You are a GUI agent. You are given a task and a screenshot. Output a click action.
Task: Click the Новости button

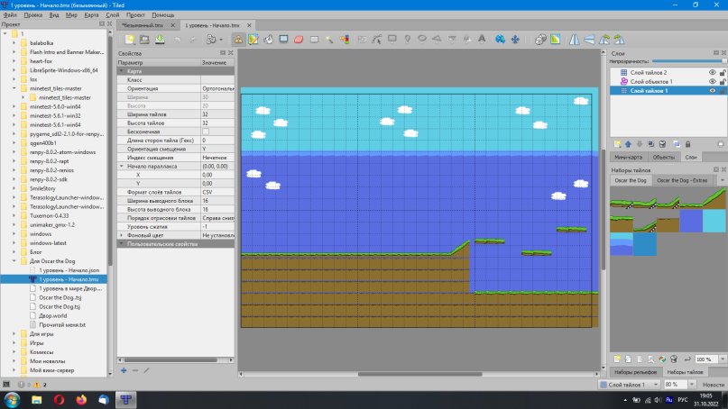click(x=714, y=385)
